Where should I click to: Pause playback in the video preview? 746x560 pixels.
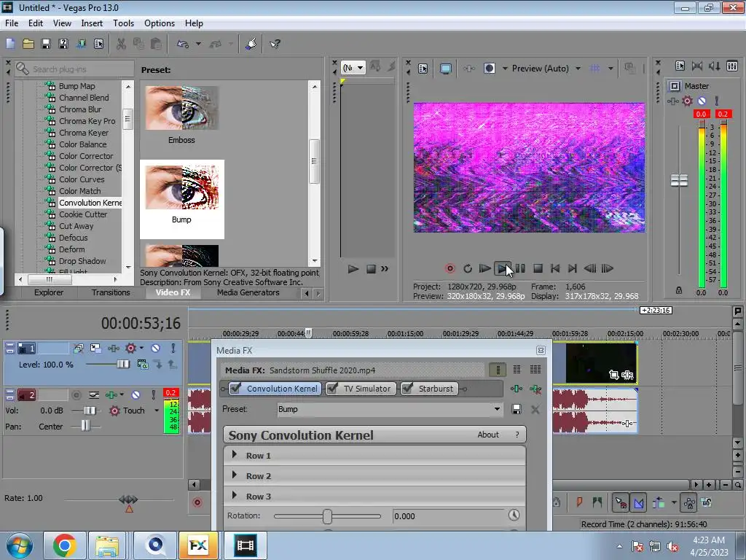520,268
